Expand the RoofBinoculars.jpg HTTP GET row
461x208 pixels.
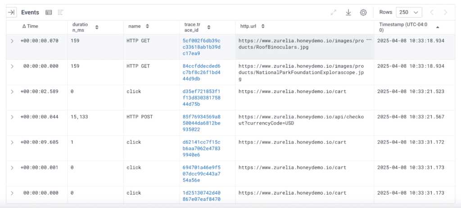pyautogui.click(x=12, y=41)
